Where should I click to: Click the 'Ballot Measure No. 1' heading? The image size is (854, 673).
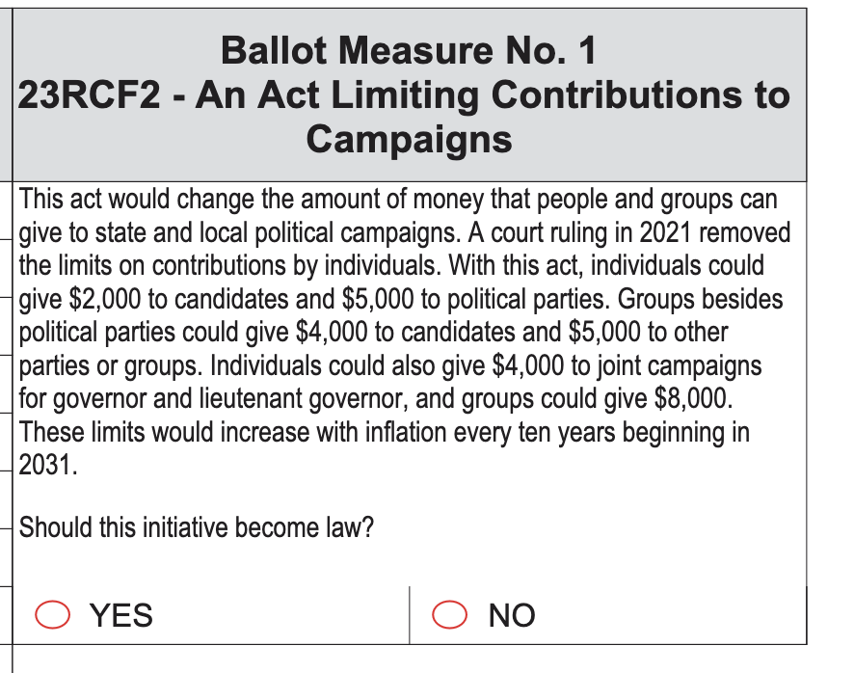pyautogui.click(x=409, y=51)
